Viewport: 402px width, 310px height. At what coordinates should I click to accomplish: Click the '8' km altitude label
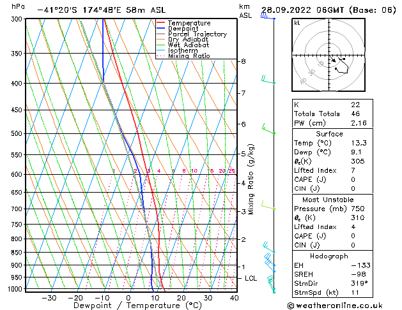(244, 61)
